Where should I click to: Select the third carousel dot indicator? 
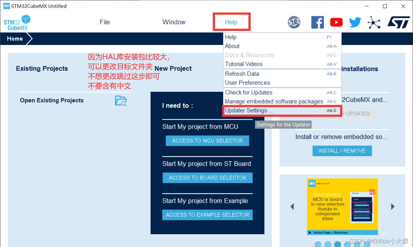337,245
